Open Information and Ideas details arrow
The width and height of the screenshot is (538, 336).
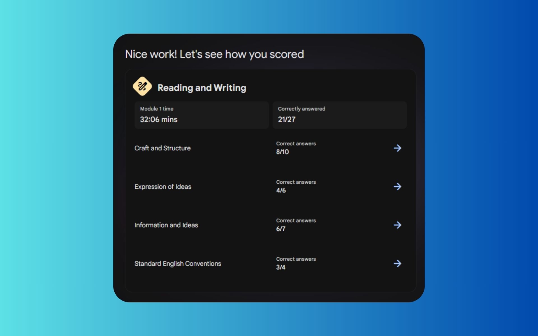pyautogui.click(x=397, y=225)
